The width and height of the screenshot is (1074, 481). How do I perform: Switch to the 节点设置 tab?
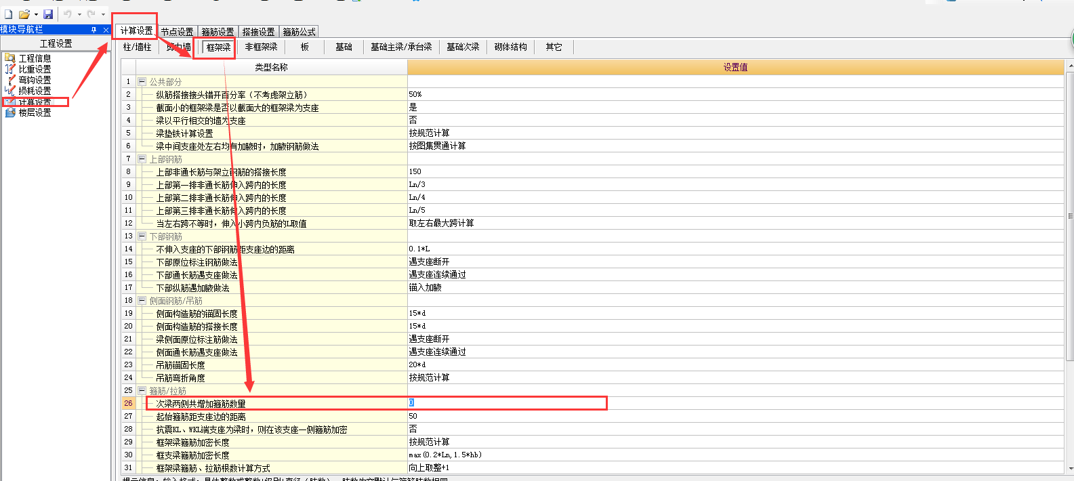tap(177, 32)
